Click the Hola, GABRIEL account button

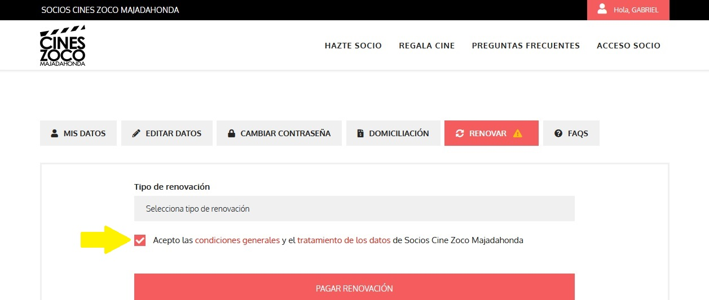[628, 10]
